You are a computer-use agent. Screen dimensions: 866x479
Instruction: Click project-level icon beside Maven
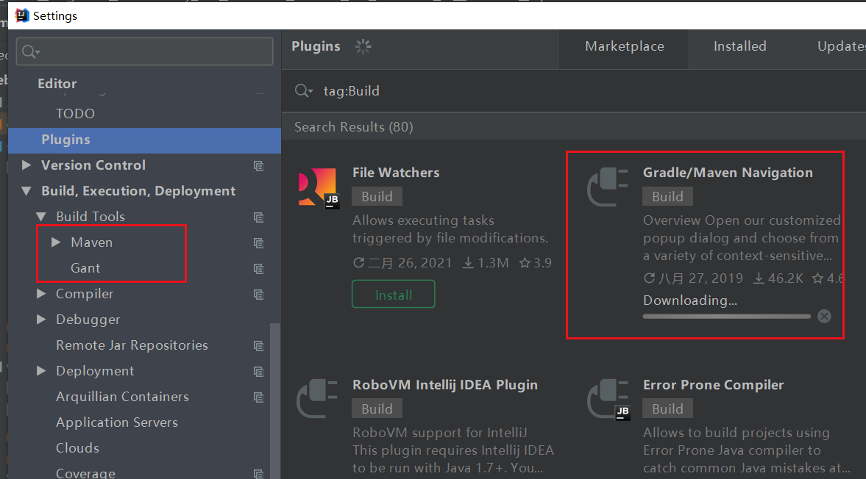258,243
